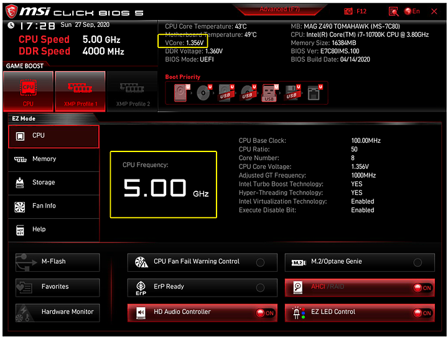
Task: Click the HD Audio speaker icon
Action: [141, 313]
